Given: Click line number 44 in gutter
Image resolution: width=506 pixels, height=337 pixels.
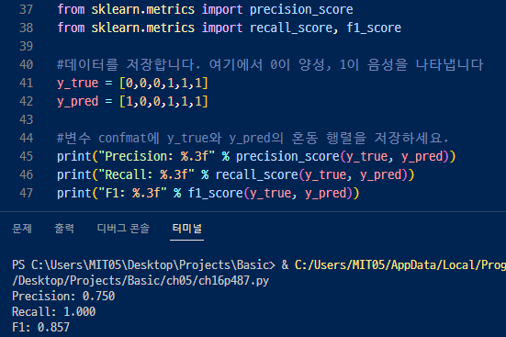Looking at the screenshot, I should point(26,138).
